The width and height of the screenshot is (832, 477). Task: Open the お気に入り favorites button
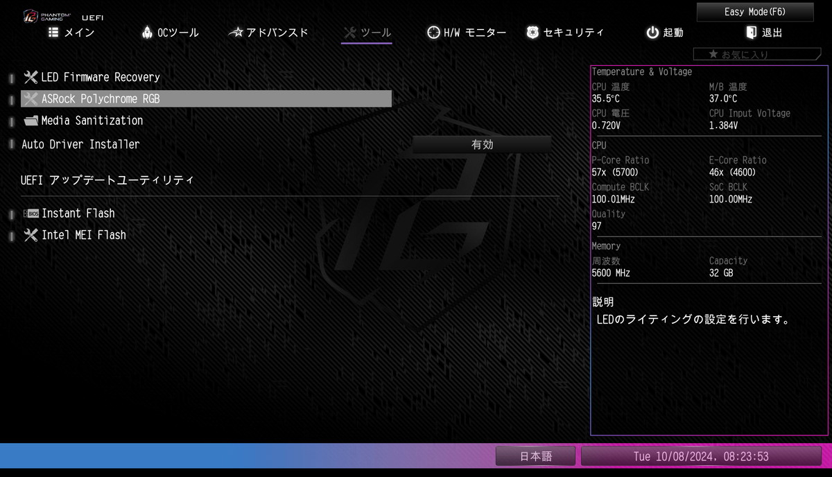pos(756,54)
